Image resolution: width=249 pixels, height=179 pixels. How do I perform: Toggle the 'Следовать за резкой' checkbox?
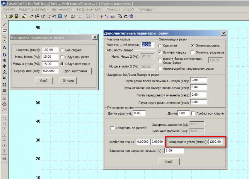tap(112, 128)
